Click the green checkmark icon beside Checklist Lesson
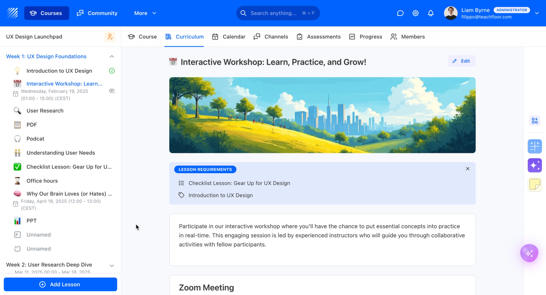 pos(17,167)
